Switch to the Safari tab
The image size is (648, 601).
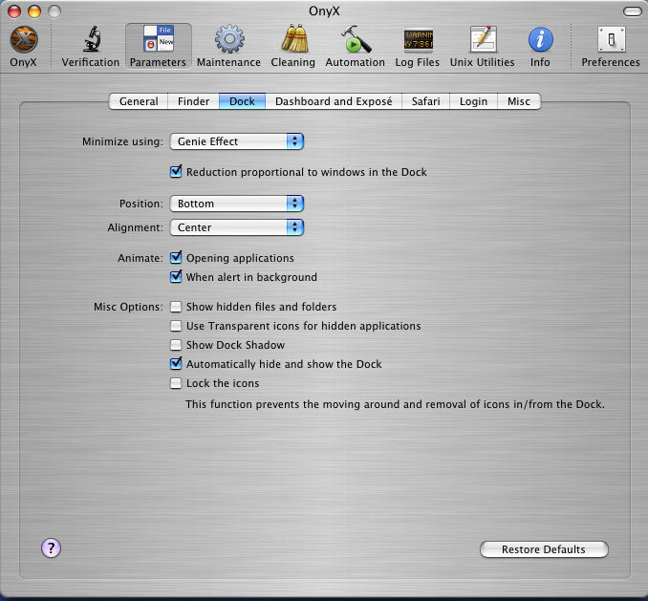425,101
